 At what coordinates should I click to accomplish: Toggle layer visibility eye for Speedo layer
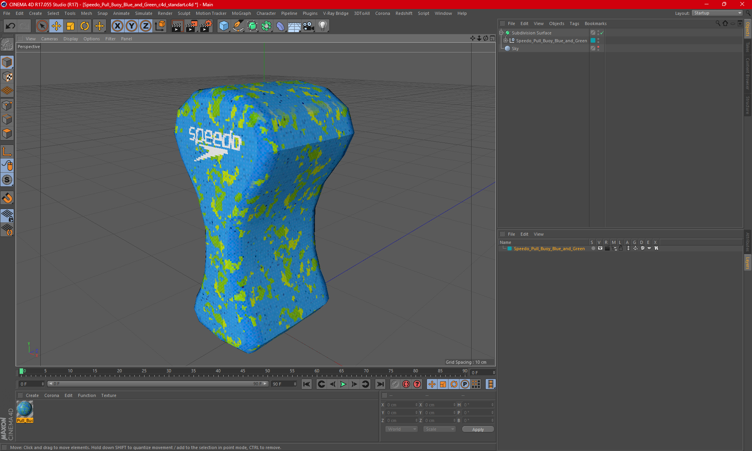click(x=600, y=248)
